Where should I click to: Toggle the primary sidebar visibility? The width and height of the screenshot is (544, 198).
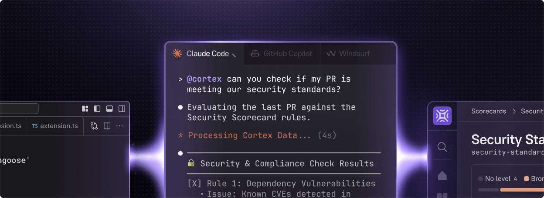[97, 109]
